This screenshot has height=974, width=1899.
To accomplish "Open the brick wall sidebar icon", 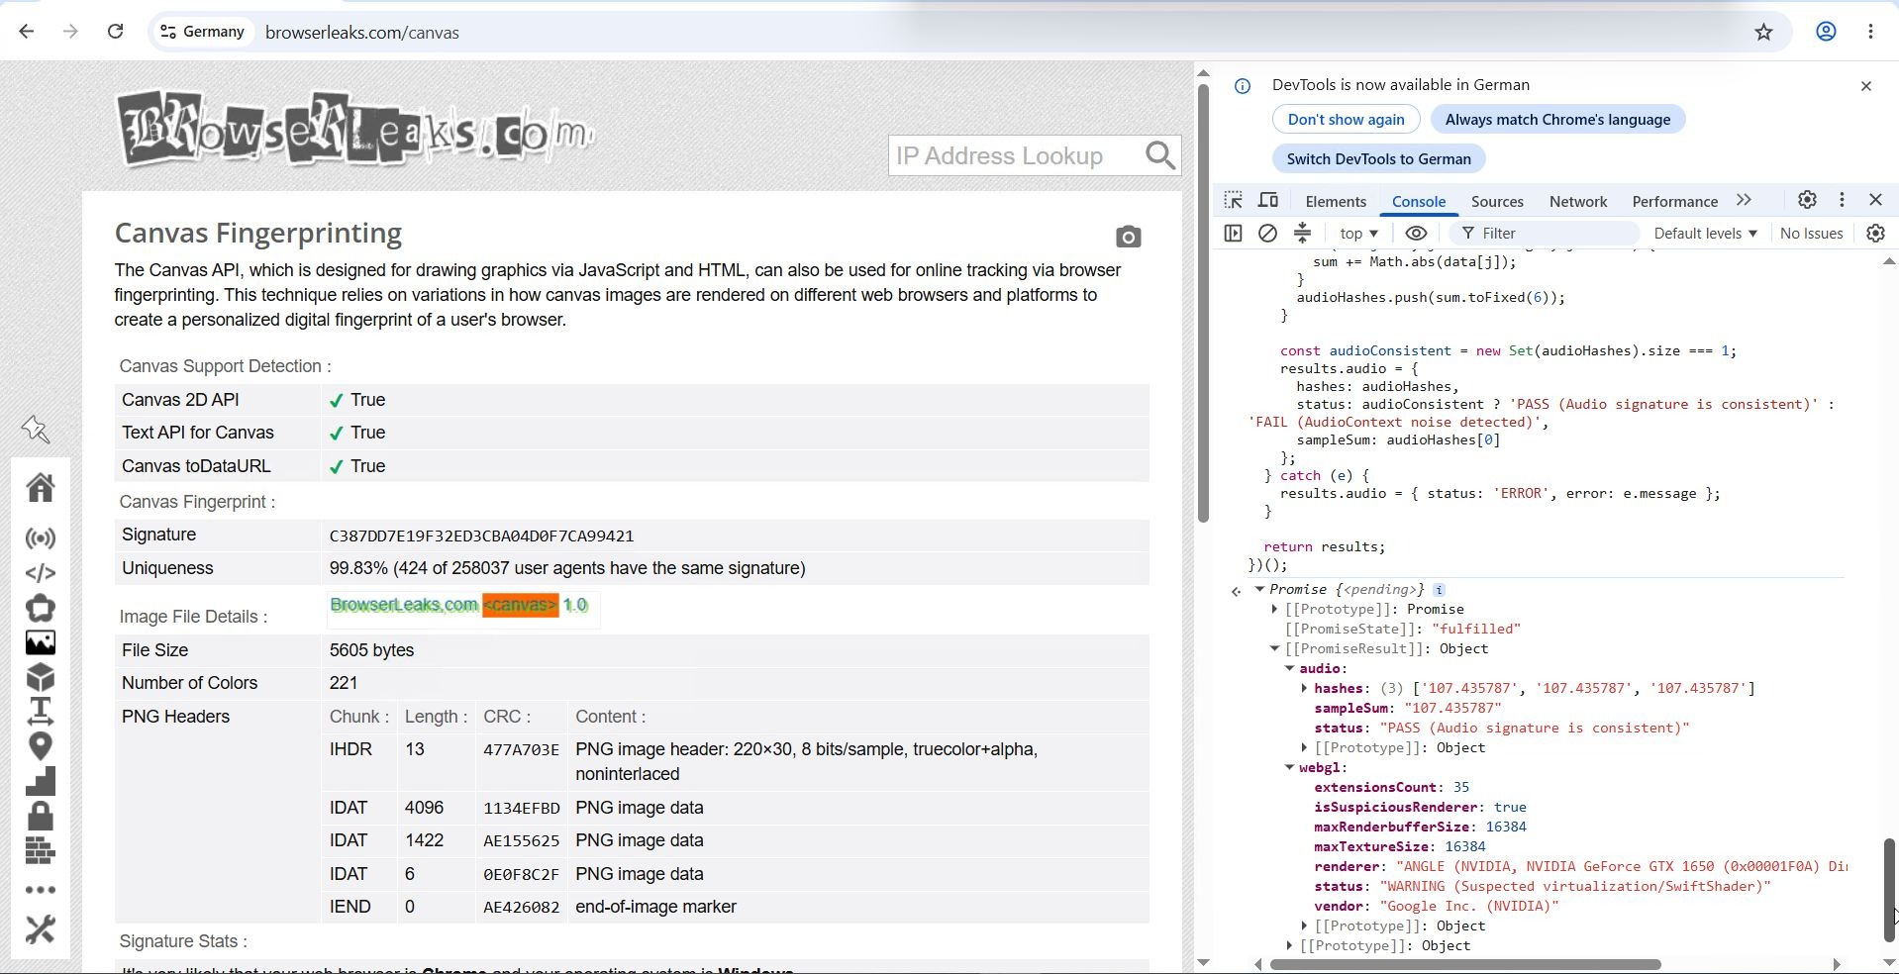I will click(41, 851).
